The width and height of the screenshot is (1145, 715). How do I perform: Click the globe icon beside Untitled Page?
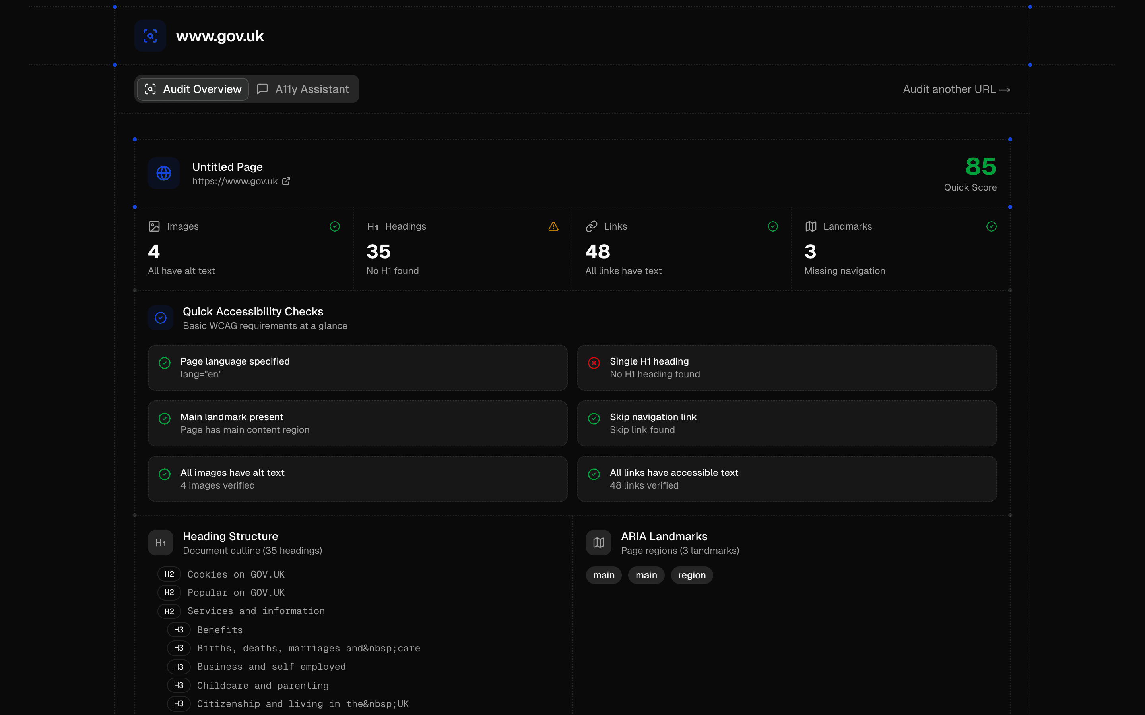pyautogui.click(x=163, y=173)
